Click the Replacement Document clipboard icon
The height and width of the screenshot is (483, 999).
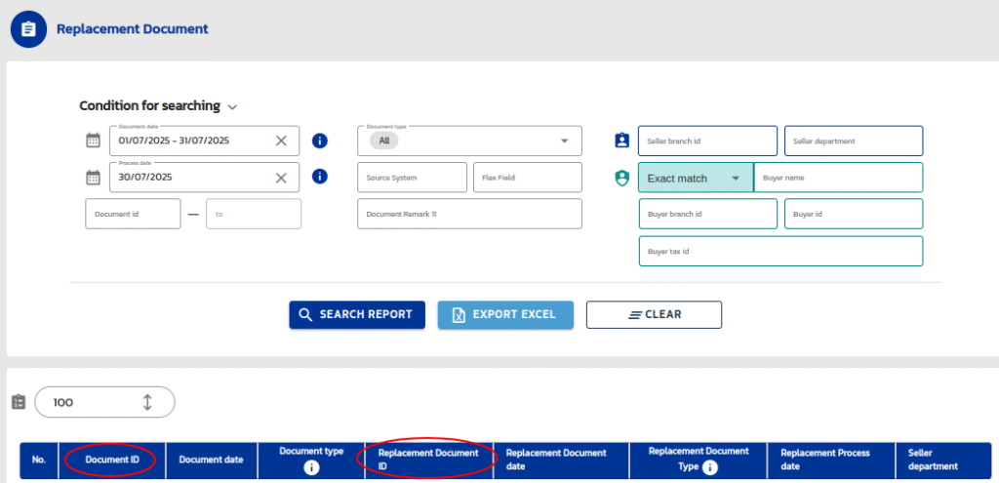(28, 29)
